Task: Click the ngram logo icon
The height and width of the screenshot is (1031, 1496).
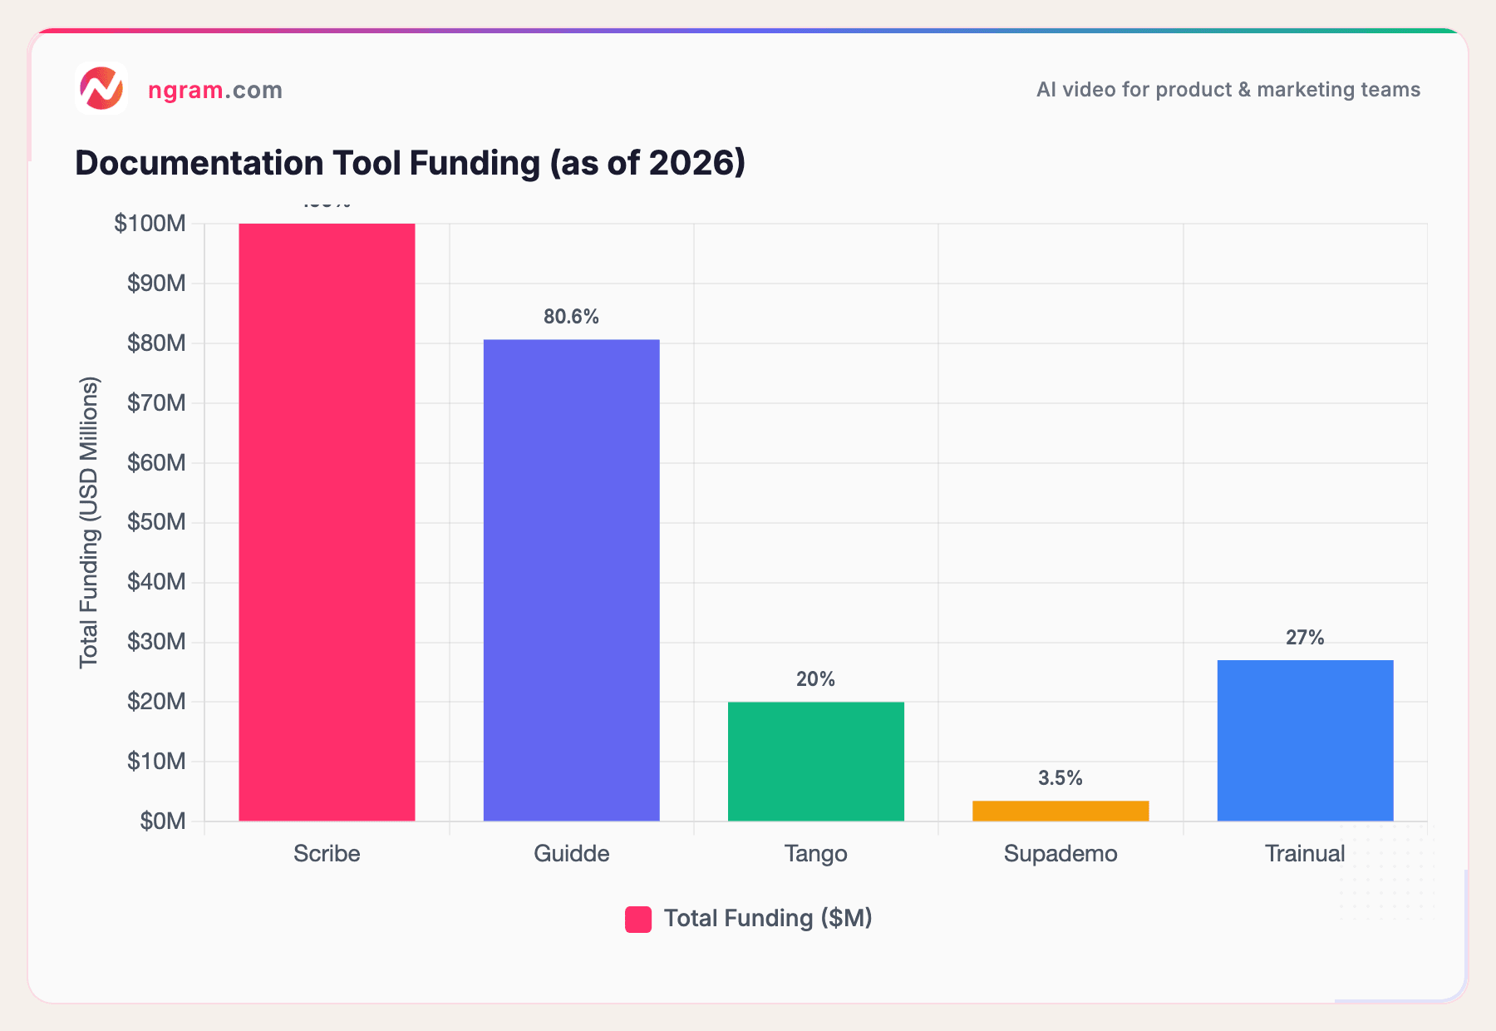Action: [x=101, y=90]
